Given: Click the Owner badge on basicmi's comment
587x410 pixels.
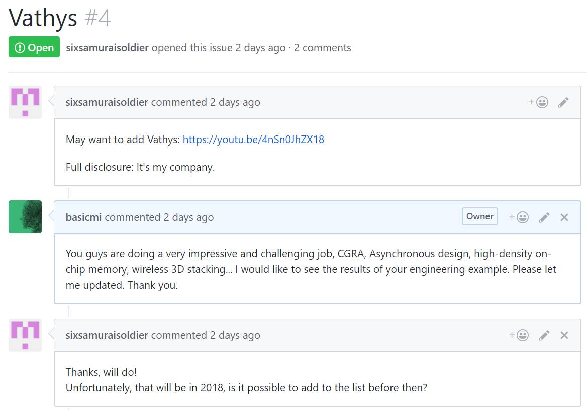Looking at the screenshot, I should (x=479, y=216).
